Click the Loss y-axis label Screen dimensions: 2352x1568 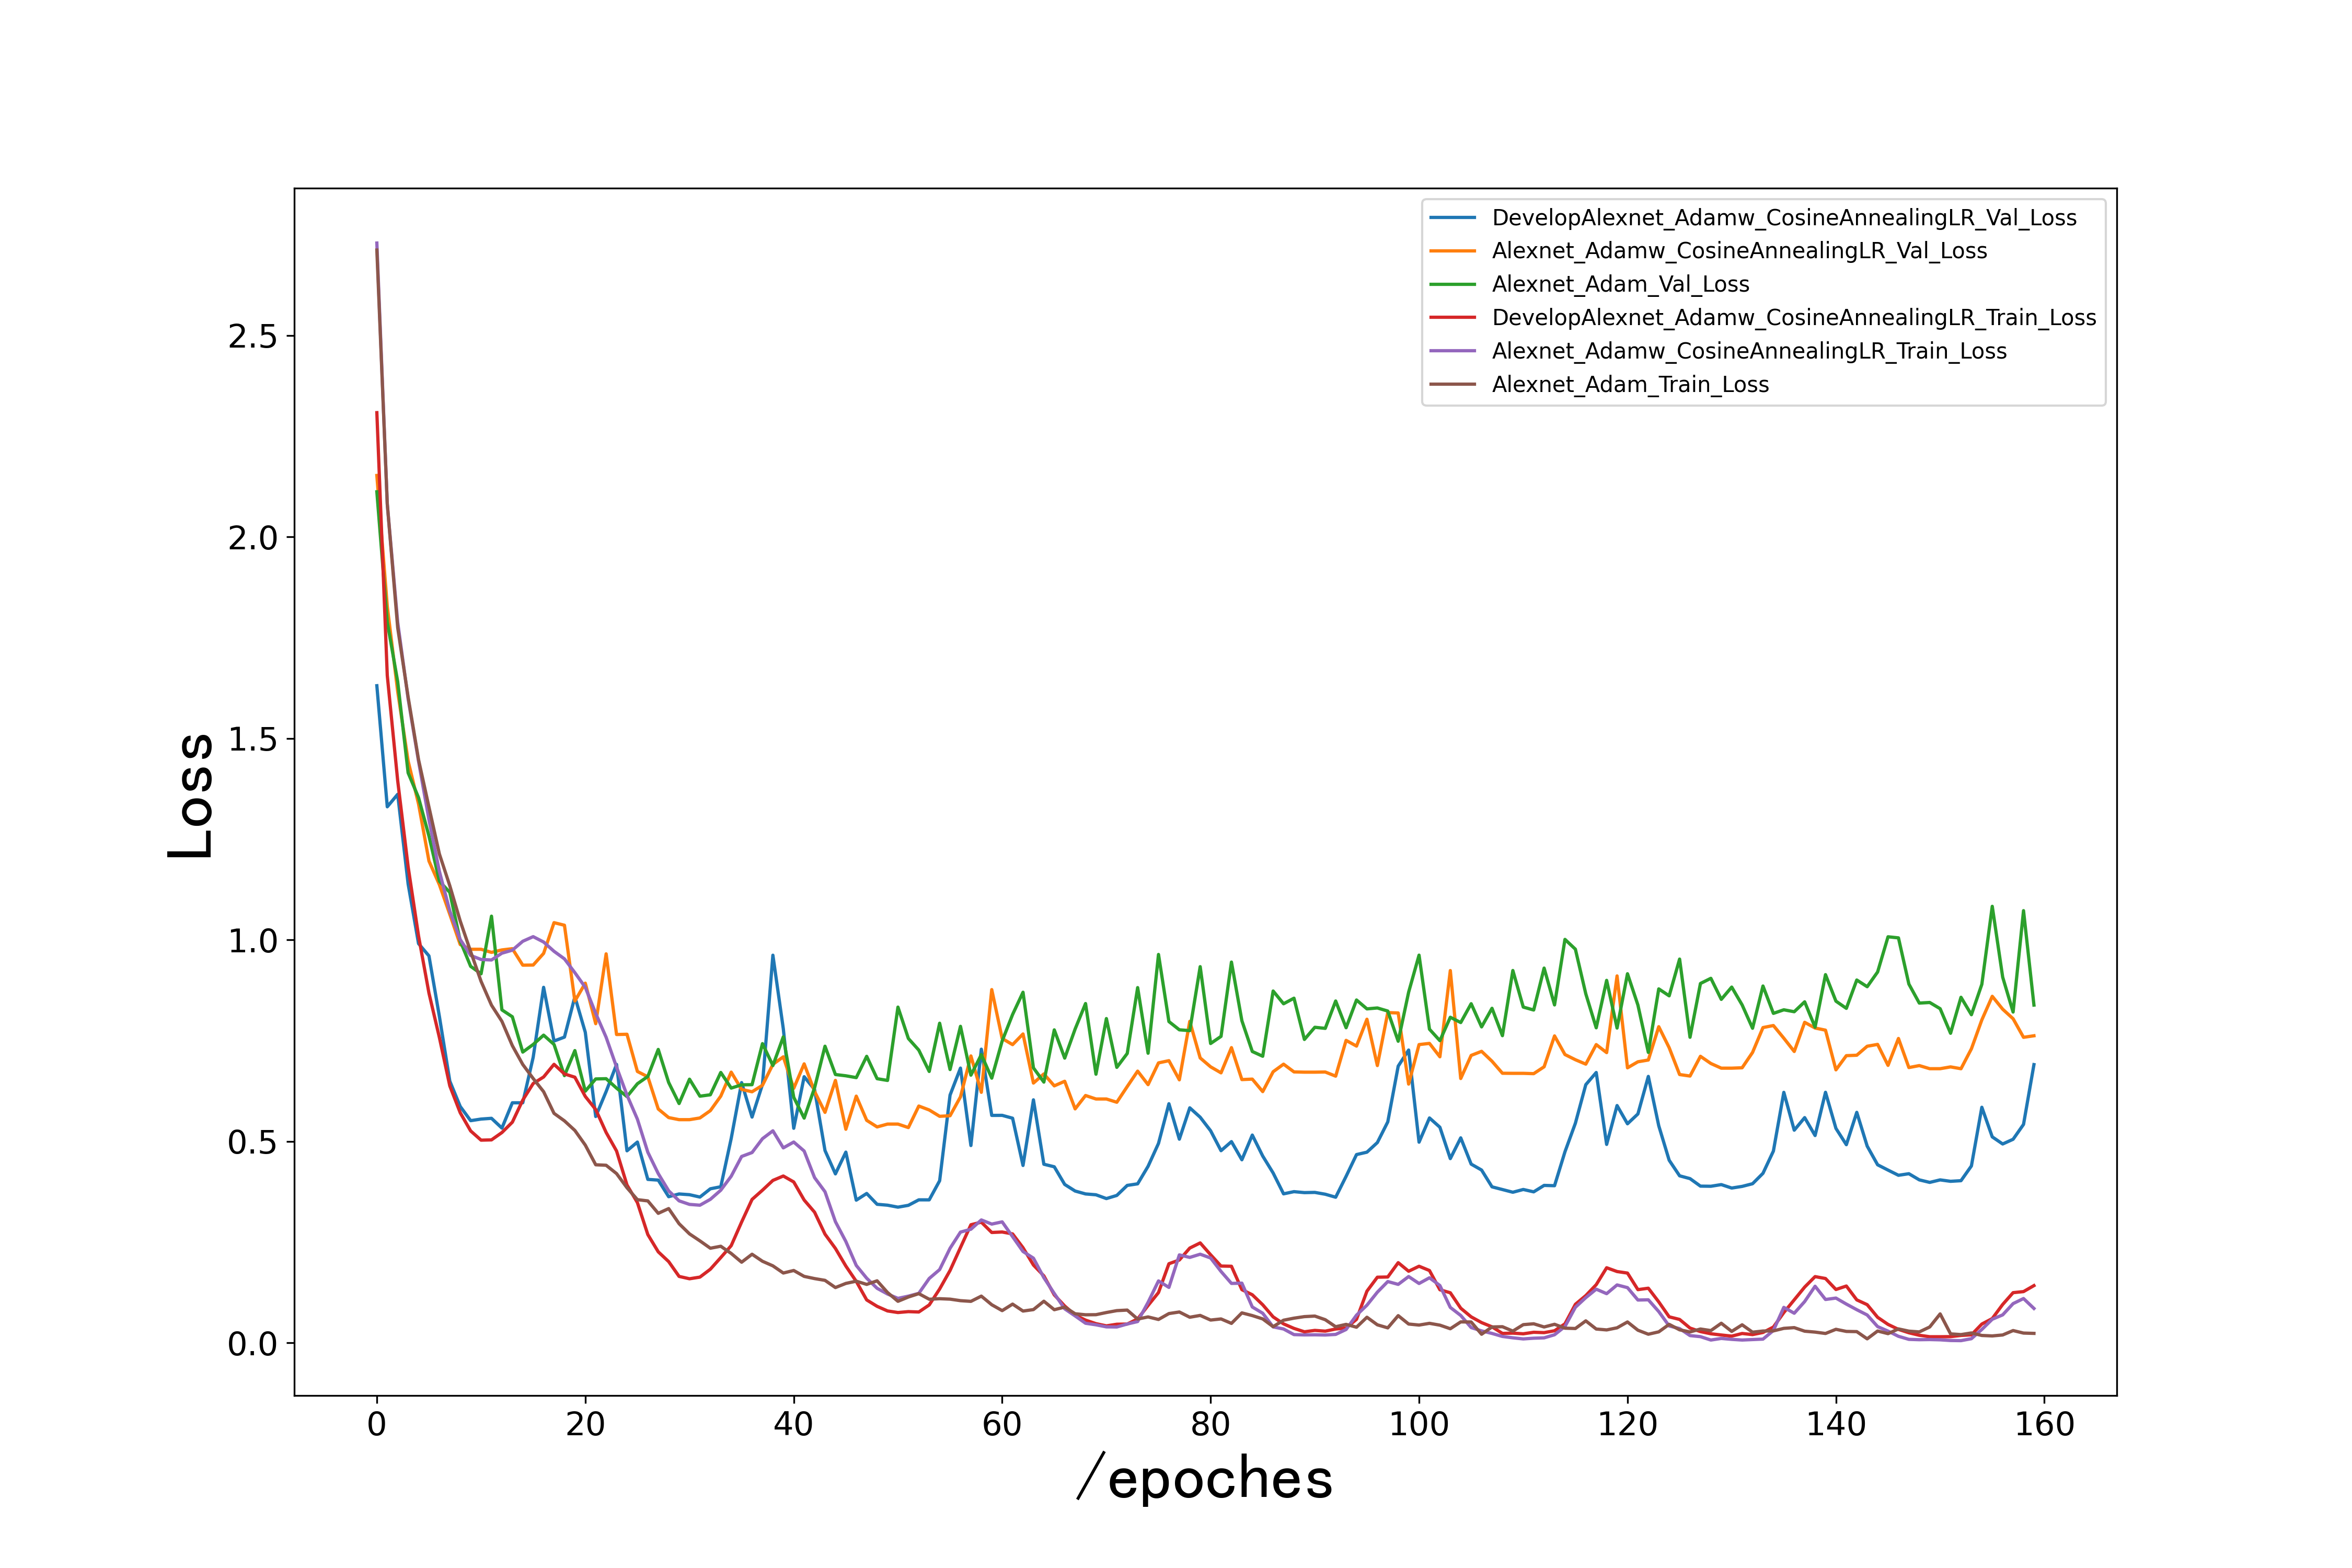point(190,796)
